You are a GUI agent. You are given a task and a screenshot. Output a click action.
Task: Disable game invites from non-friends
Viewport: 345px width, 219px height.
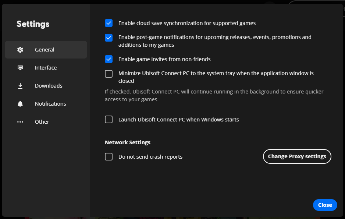(109, 59)
